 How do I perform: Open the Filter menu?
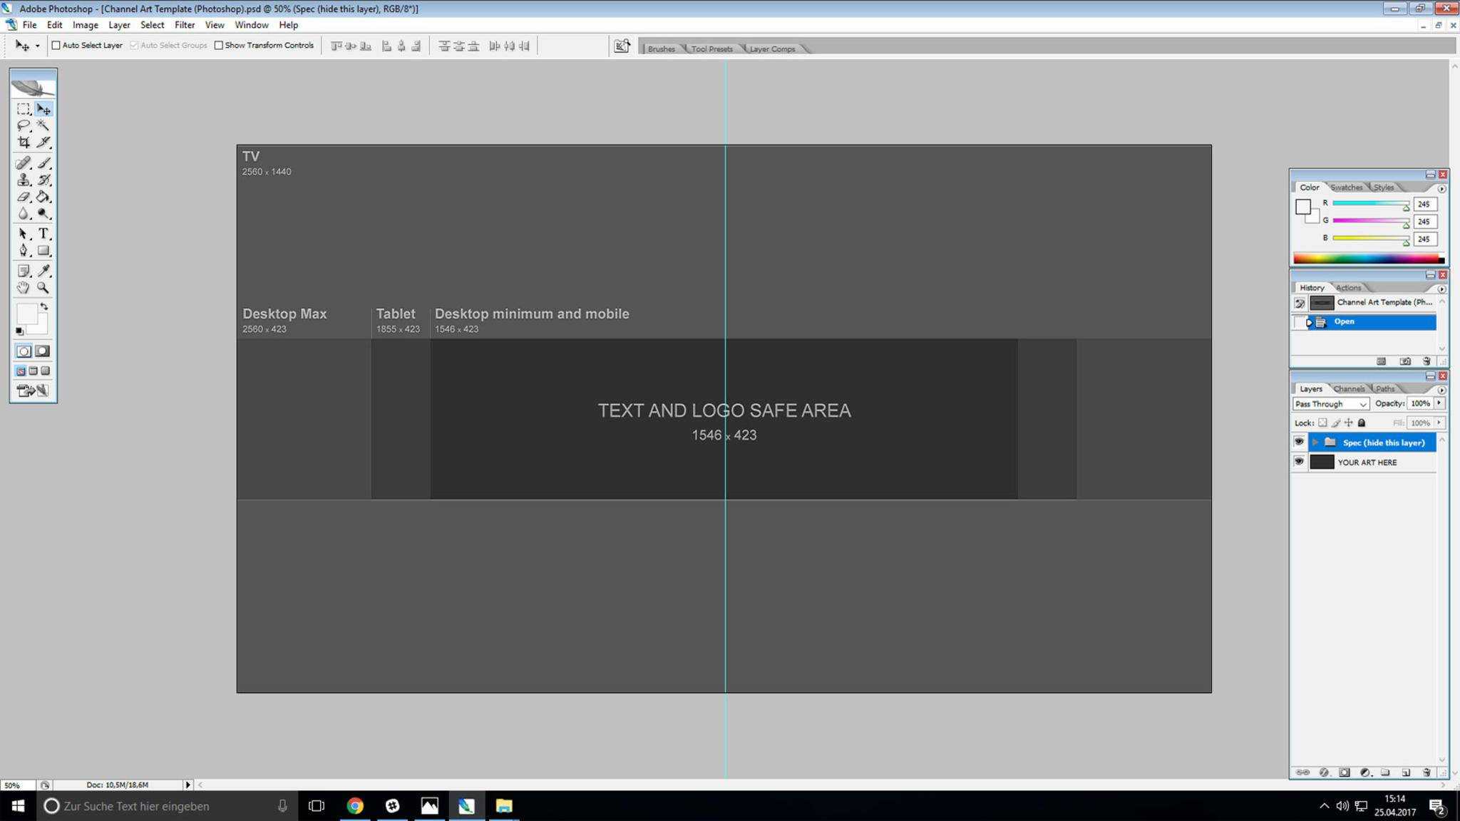[x=185, y=24]
